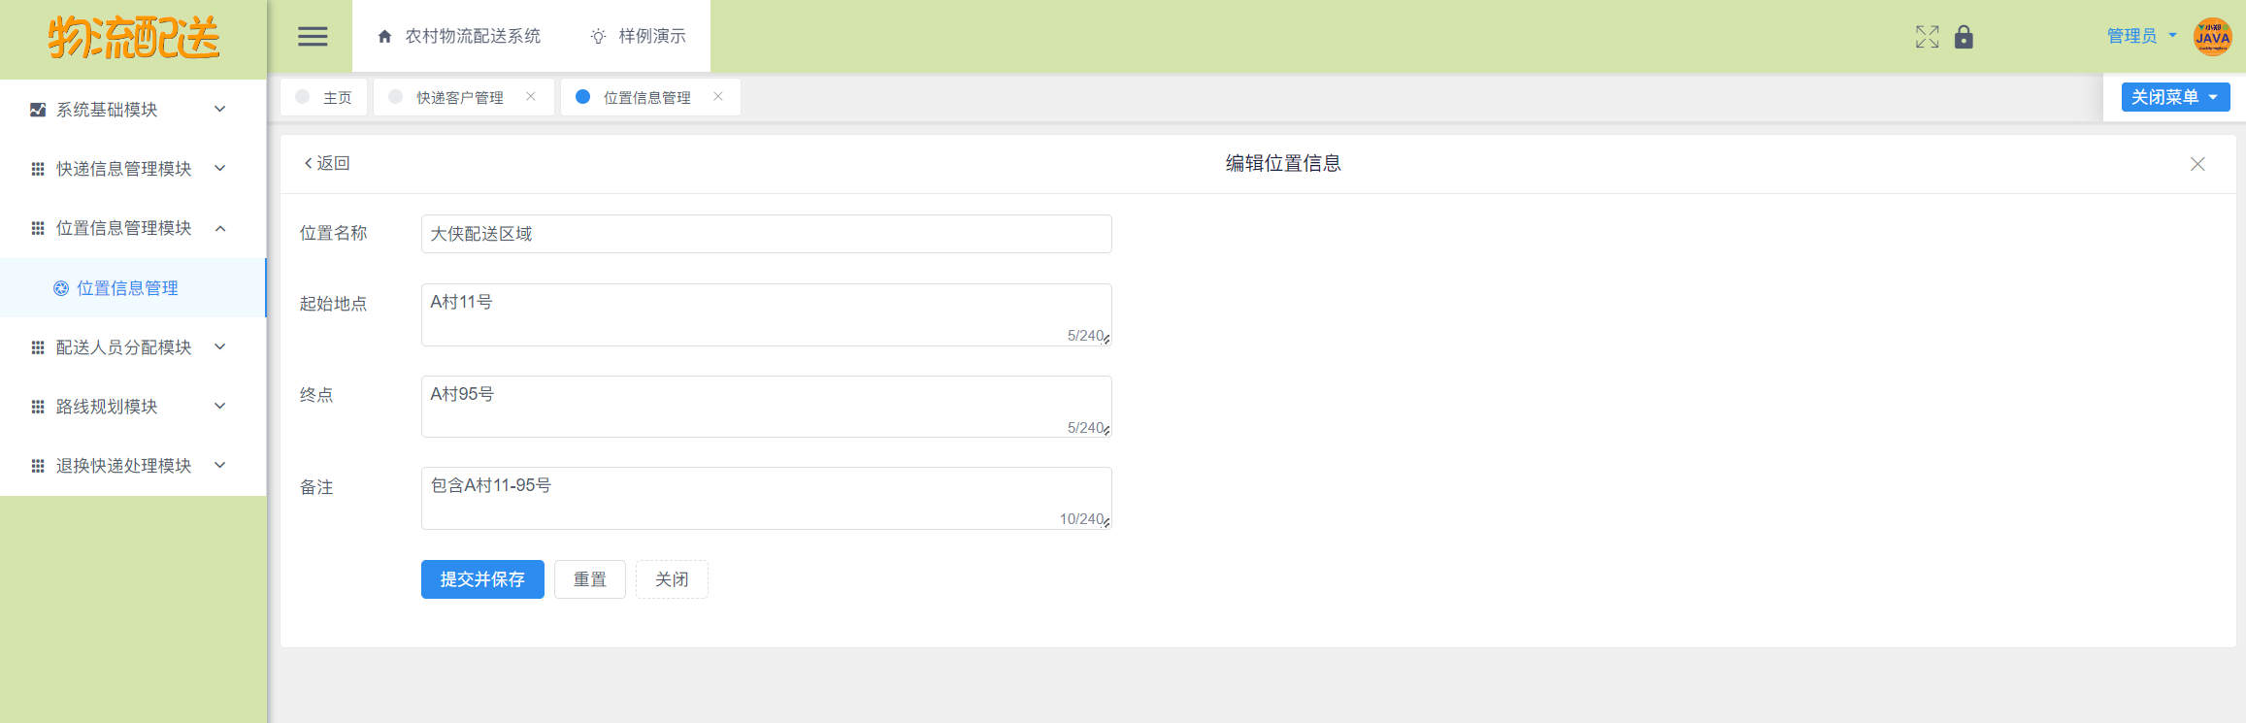Screen dimensions: 2246x723
Task: Click the grid icon beside 退换快递处理模块
Action: click(x=38, y=466)
